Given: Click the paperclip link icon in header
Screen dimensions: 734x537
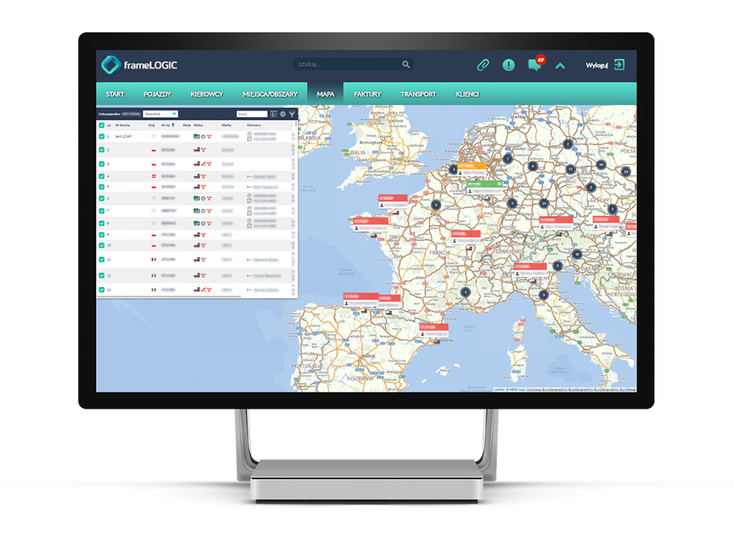Looking at the screenshot, I should click(x=482, y=65).
